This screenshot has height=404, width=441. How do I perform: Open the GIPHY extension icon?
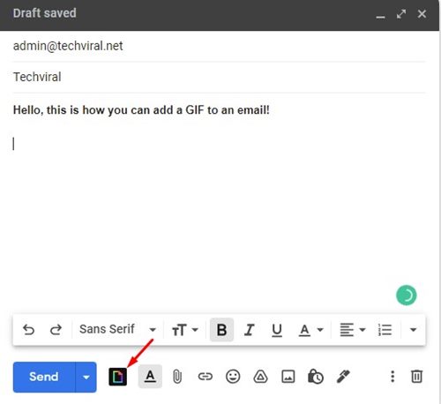pyautogui.click(x=117, y=377)
